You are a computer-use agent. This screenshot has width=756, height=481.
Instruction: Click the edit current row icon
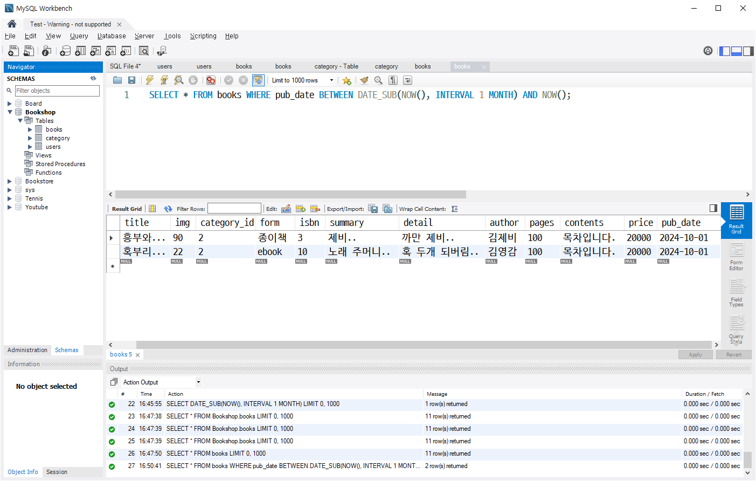[286, 209]
